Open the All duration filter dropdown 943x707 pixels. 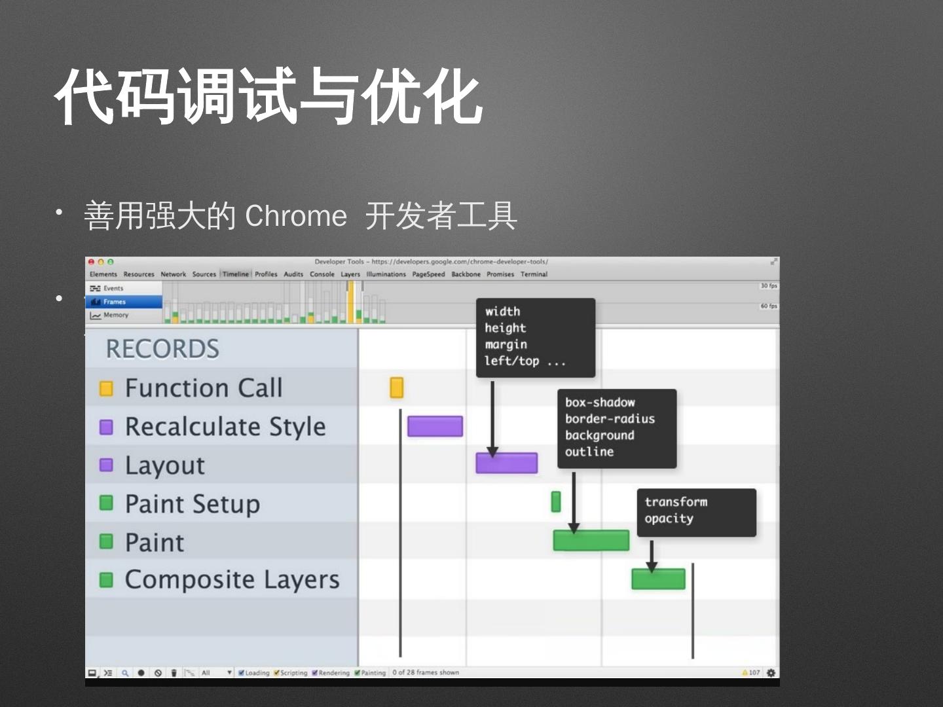point(216,673)
